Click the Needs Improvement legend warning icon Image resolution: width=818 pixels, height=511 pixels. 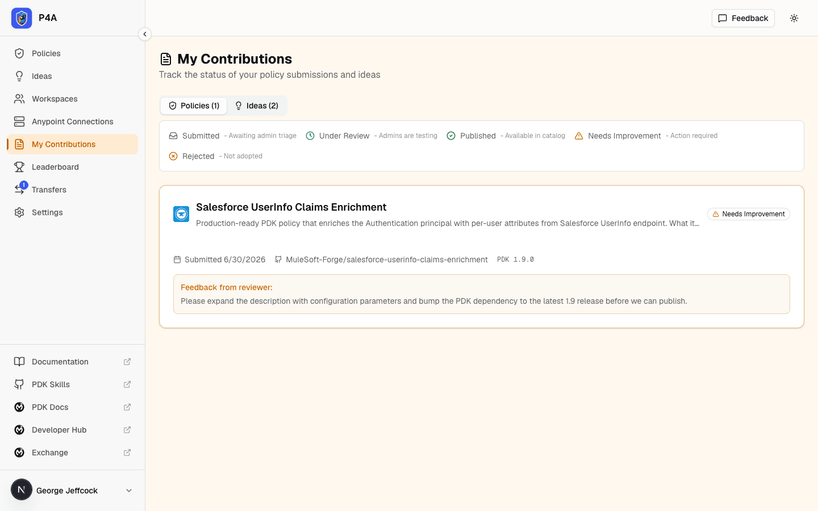(579, 136)
